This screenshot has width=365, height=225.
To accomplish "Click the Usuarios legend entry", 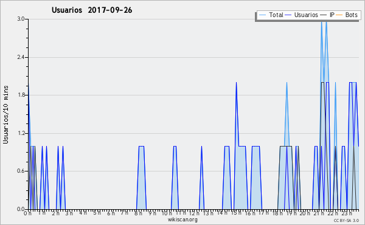I will pyautogui.click(x=302, y=15).
